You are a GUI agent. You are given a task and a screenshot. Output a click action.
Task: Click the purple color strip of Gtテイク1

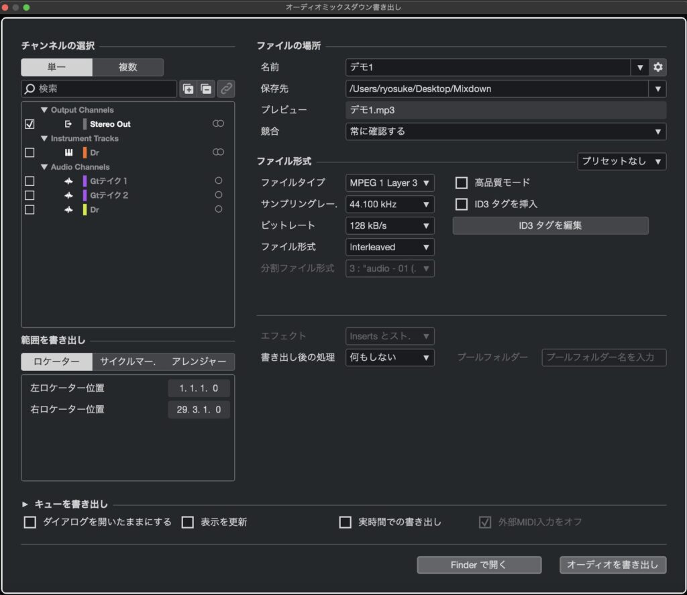click(85, 181)
